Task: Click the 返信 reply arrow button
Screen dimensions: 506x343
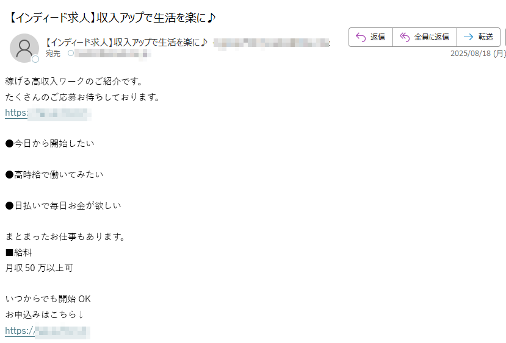Action: 370,37
